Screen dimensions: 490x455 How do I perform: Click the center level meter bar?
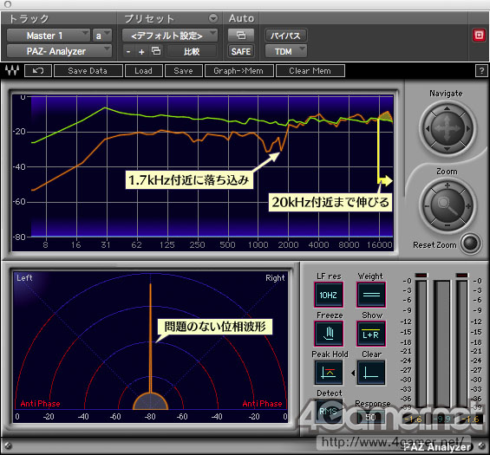click(x=442, y=343)
